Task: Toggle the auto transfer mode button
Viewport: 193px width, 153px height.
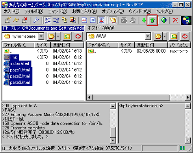Action: [102, 20]
